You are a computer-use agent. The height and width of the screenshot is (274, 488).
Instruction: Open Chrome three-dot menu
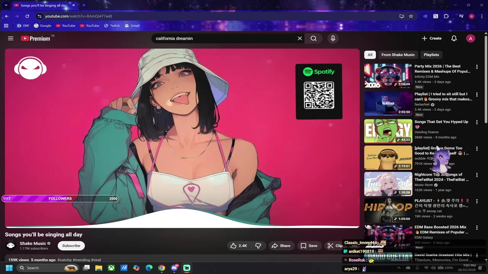[482, 16]
